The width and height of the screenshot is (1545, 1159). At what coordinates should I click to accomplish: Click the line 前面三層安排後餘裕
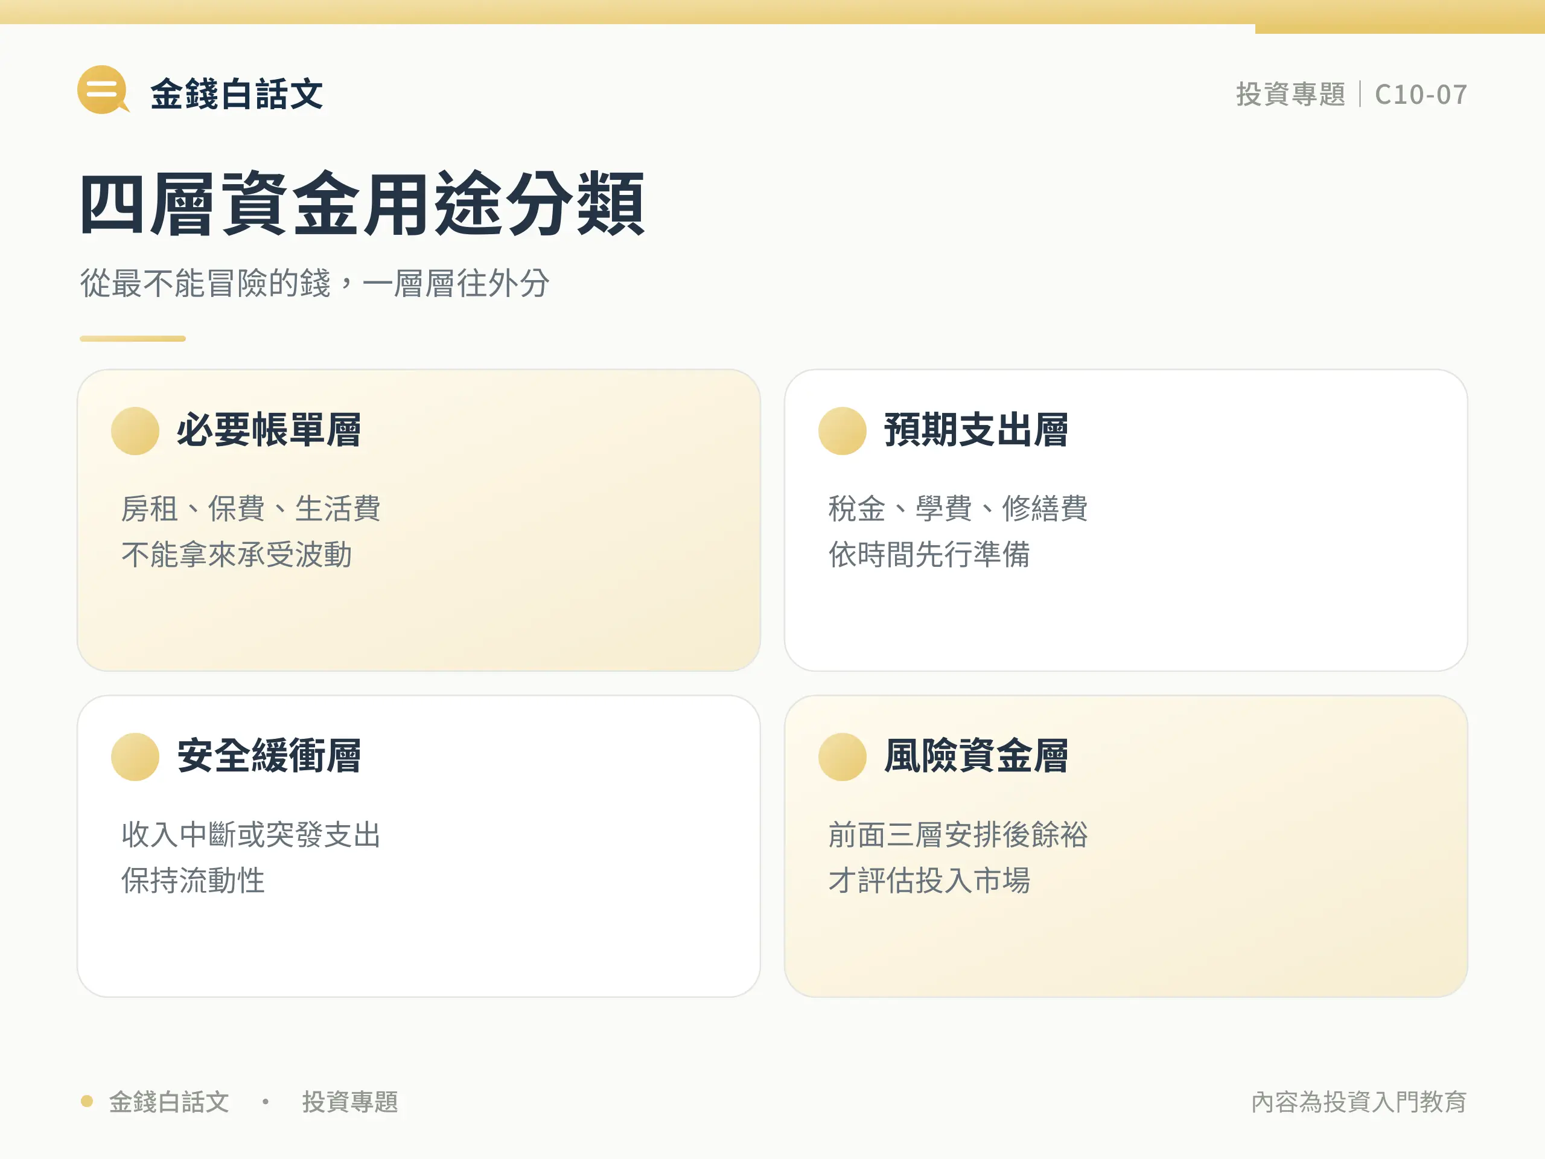[958, 834]
